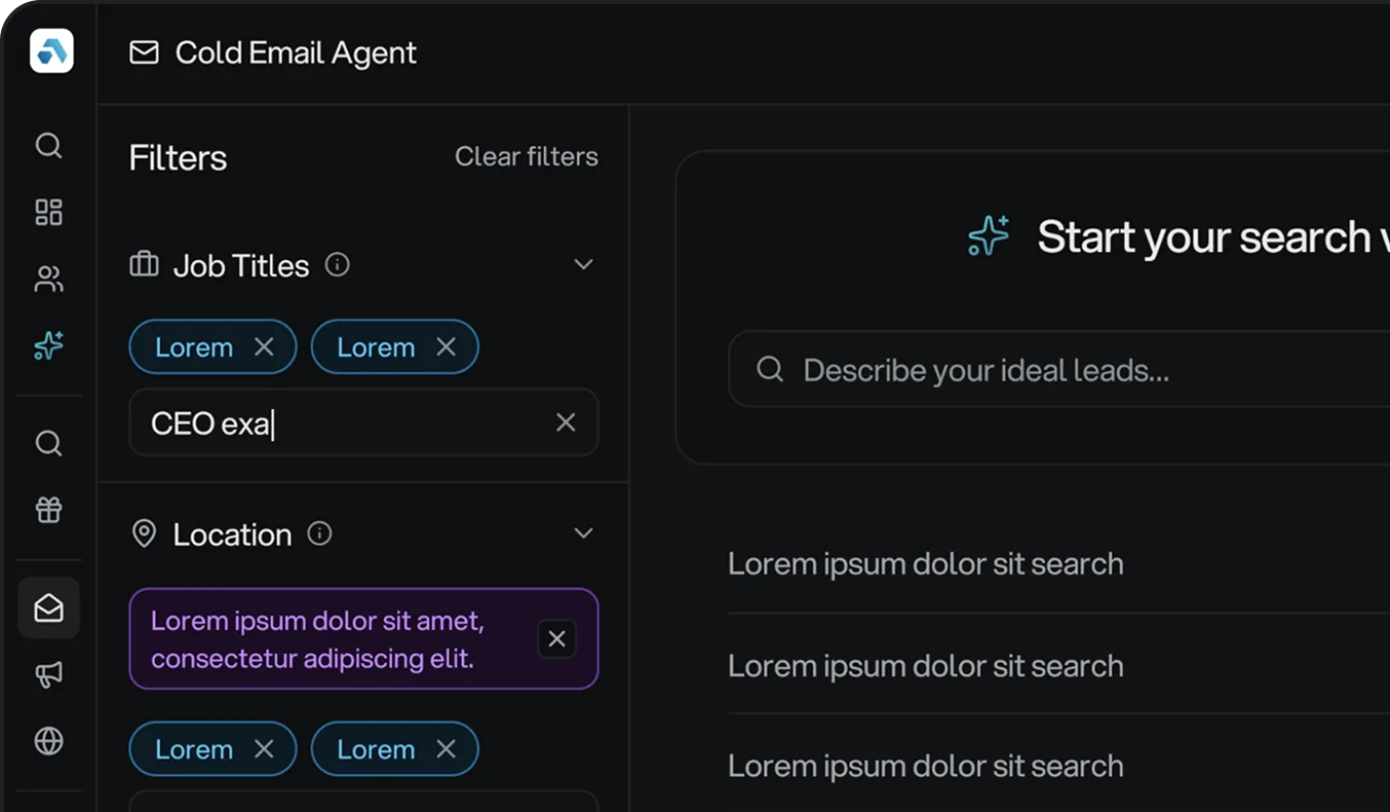Image resolution: width=1390 pixels, height=812 pixels.
Task: Remove the first Lorem job title tag
Action: [x=264, y=346]
